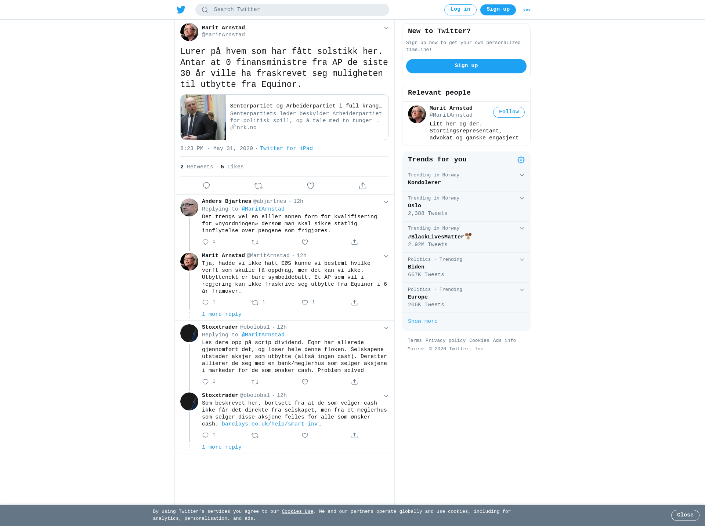Expand options chevron on main tweet
This screenshot has width=705, height=526.
(x=386, y=28)
